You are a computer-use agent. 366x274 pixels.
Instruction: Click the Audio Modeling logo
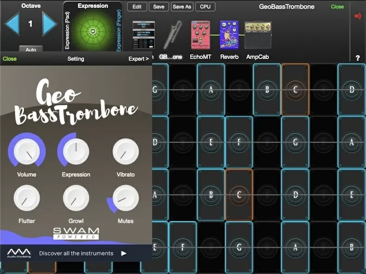coord(19,253)
